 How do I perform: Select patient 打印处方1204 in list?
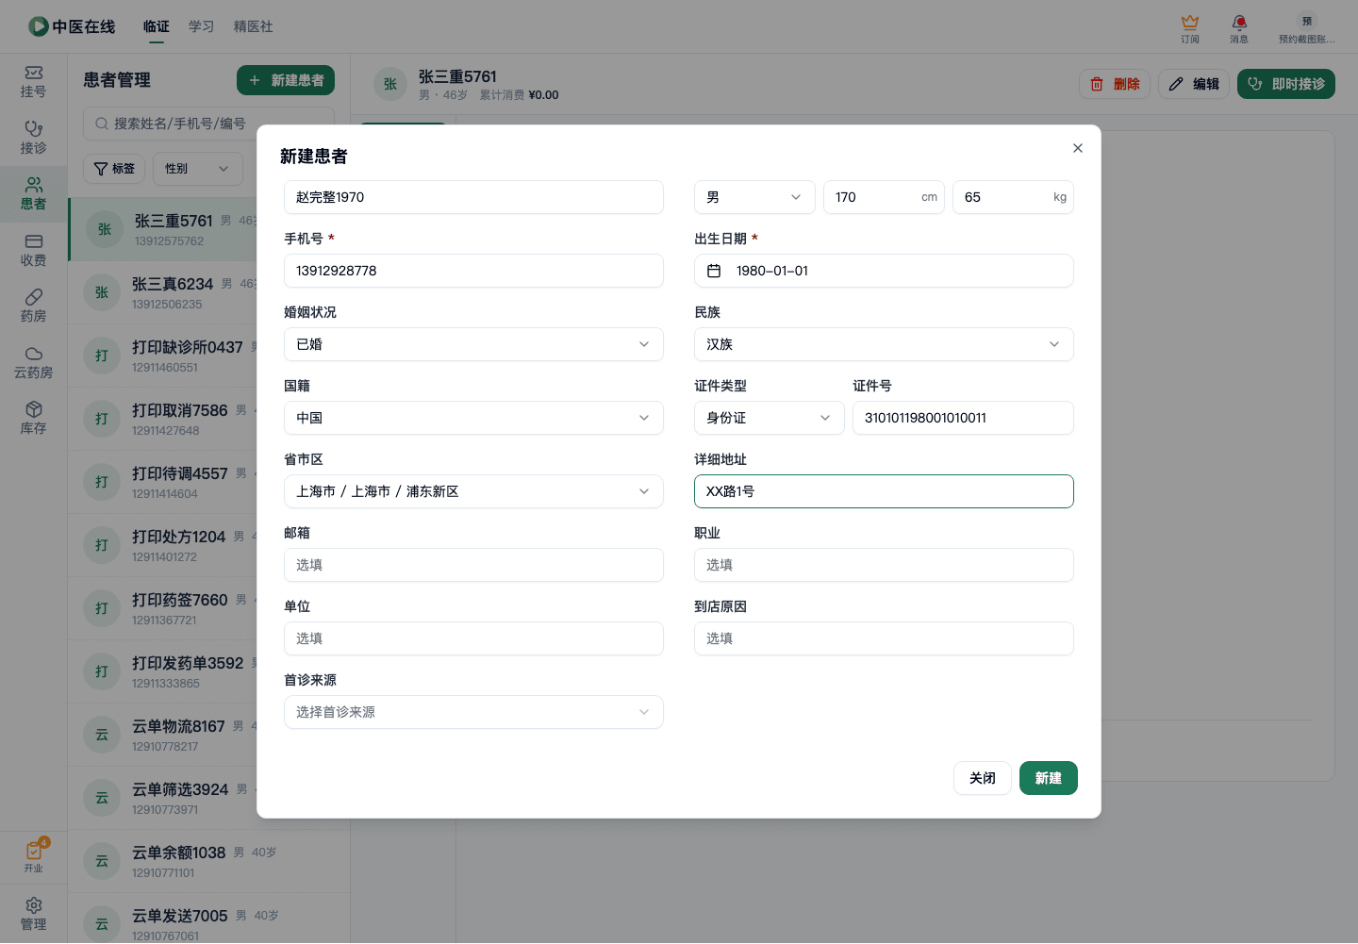click(x=162, y=545)
